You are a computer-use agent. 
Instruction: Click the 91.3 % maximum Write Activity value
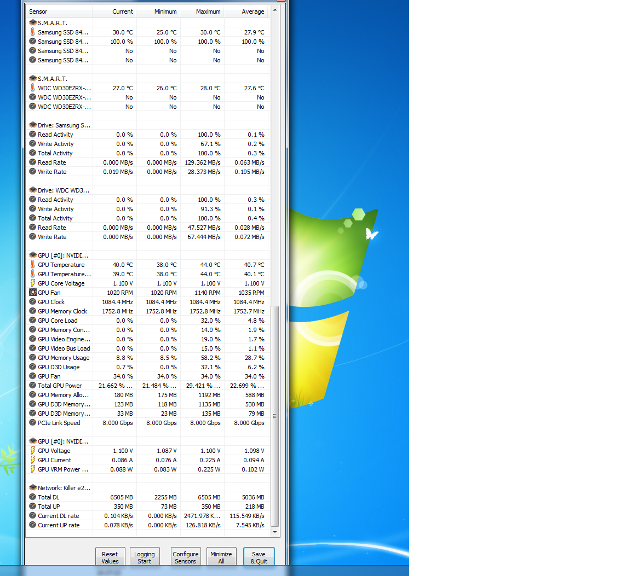pyautogui.click(x=210, y=209)
